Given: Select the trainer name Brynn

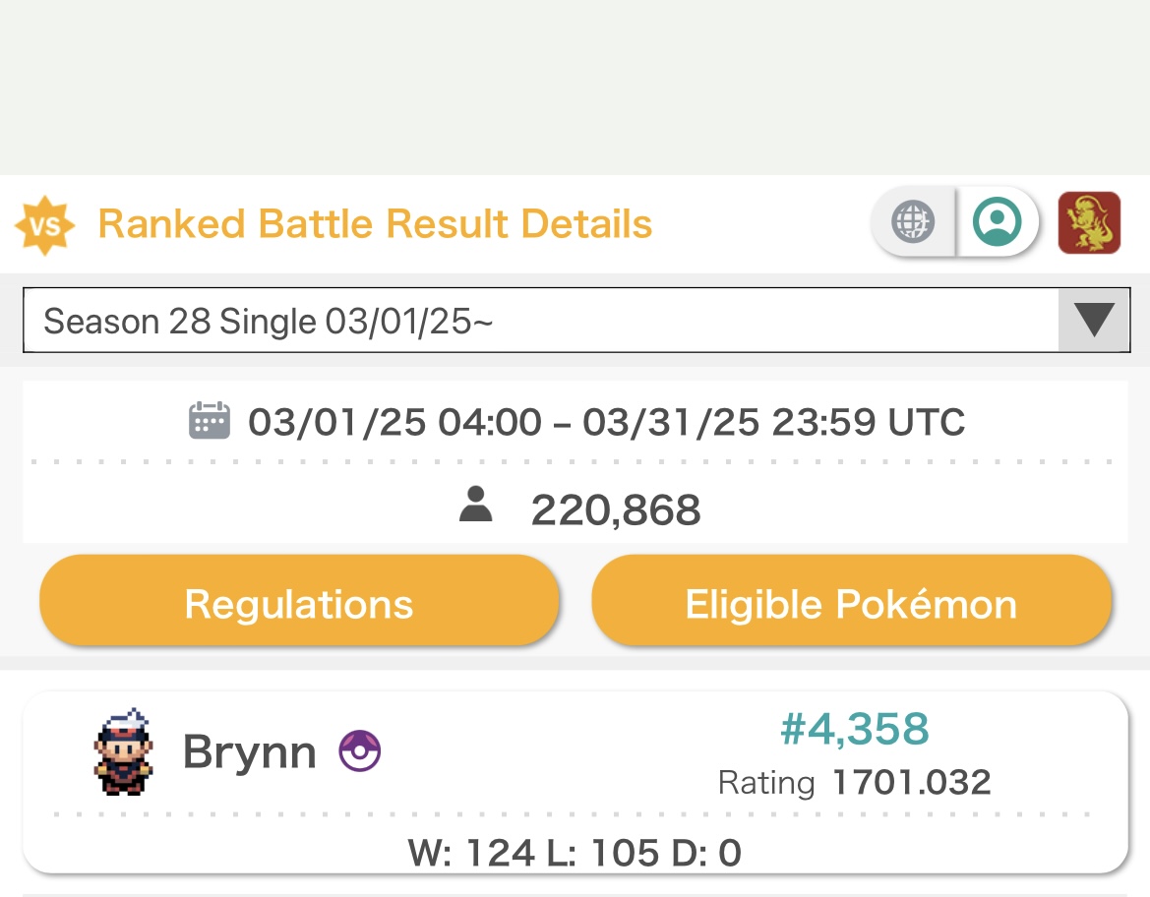Looking at the screenshot, I should click(249, 752).
